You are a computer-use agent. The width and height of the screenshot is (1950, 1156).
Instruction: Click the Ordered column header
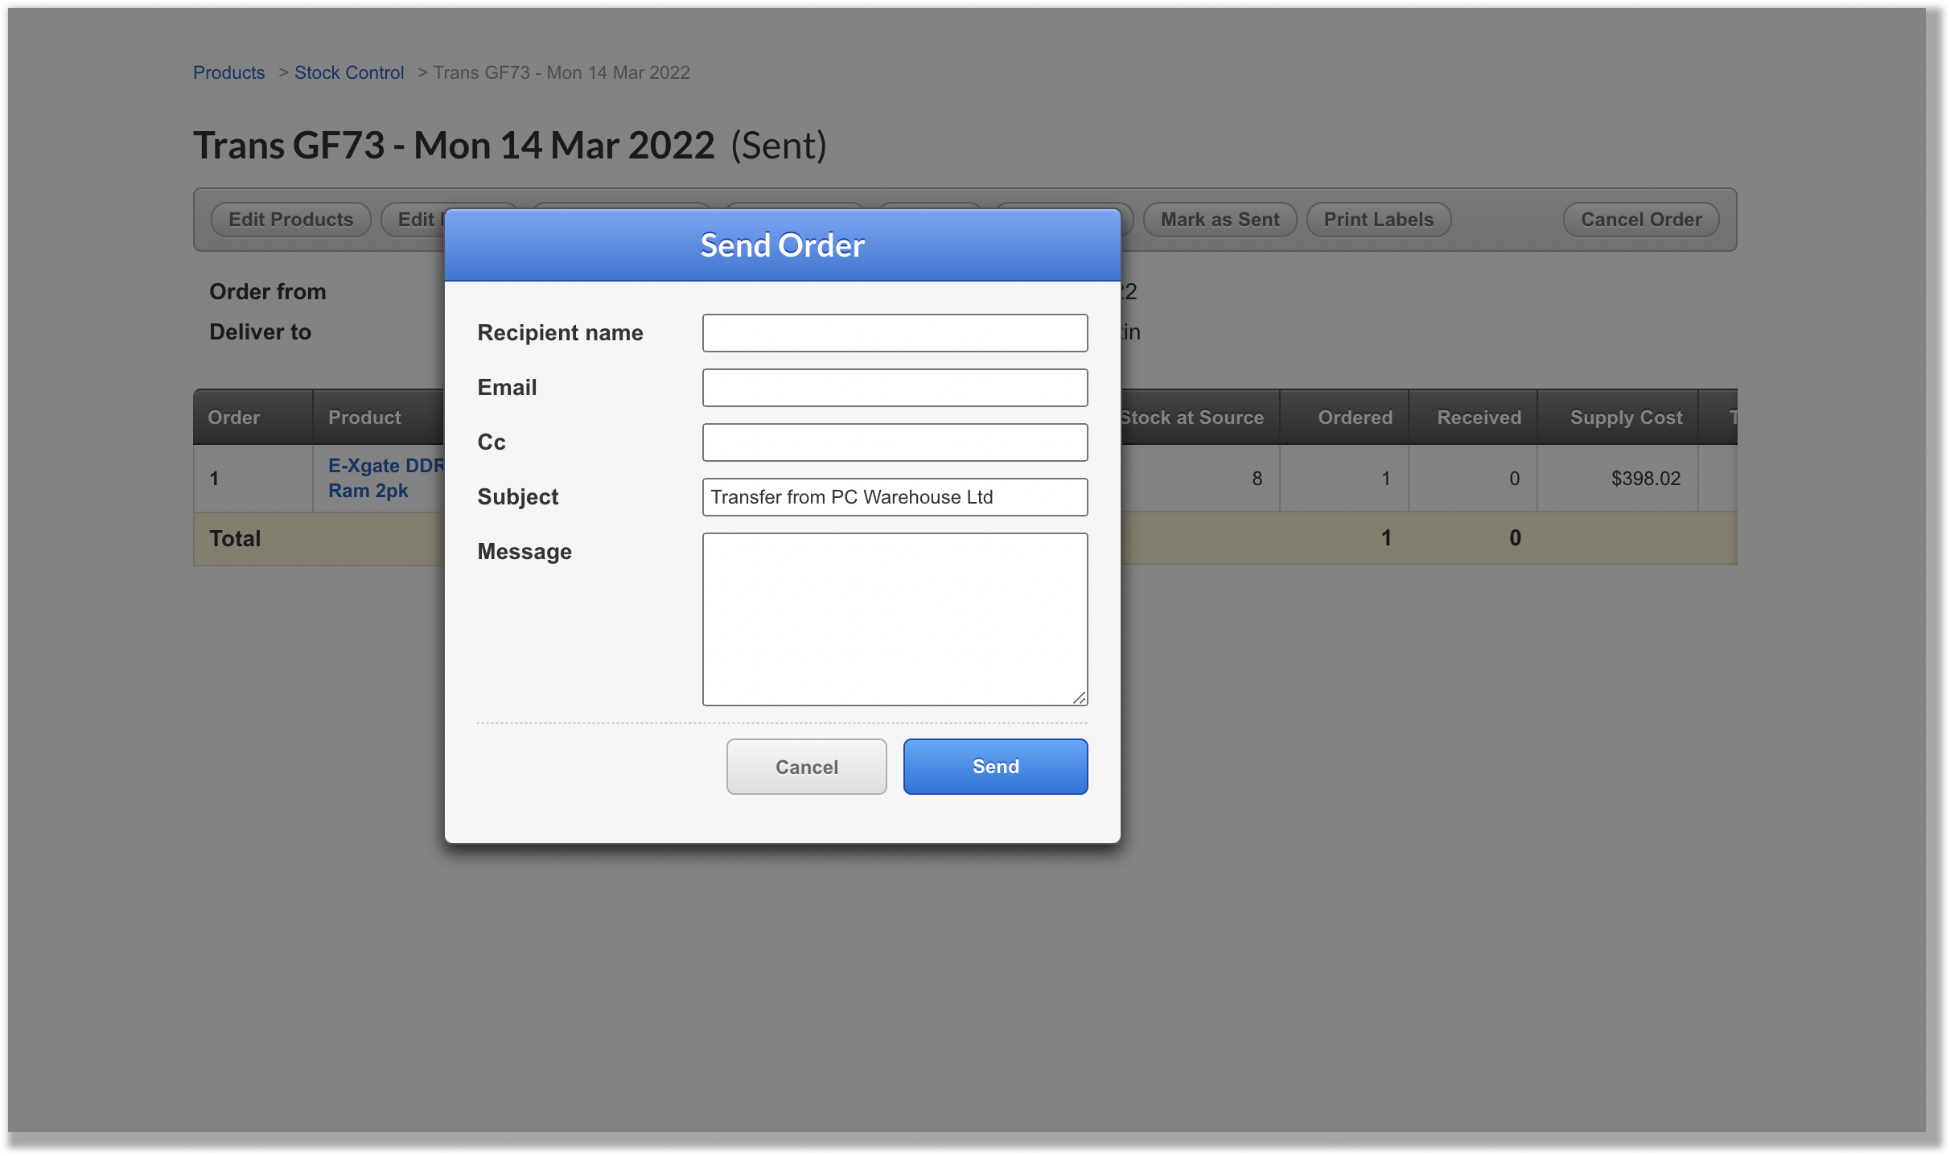1344,418
